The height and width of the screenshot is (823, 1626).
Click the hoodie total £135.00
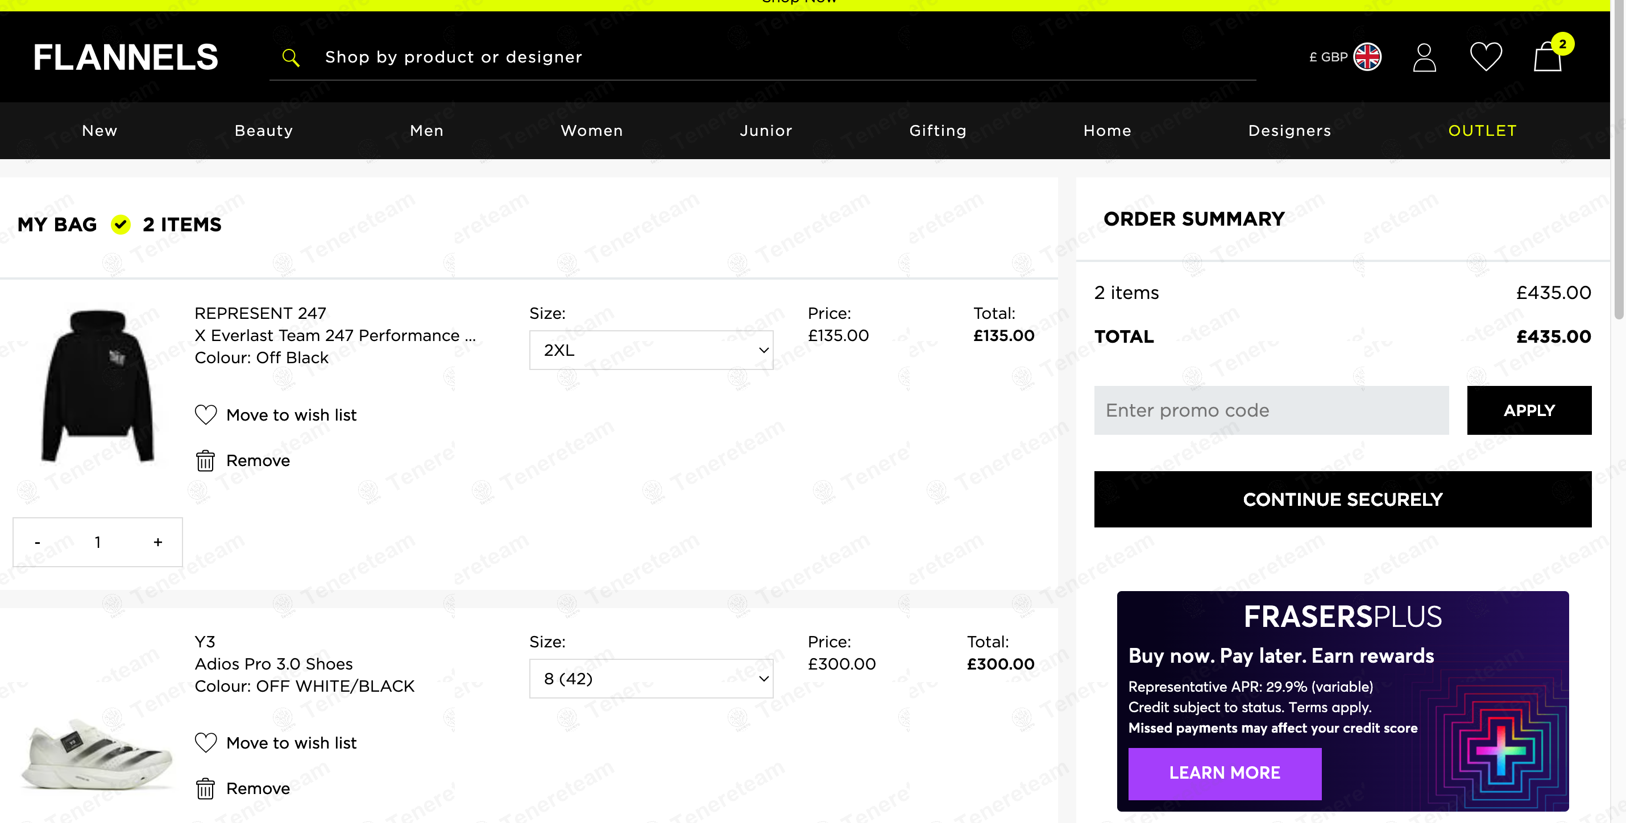pos(1003,336)
